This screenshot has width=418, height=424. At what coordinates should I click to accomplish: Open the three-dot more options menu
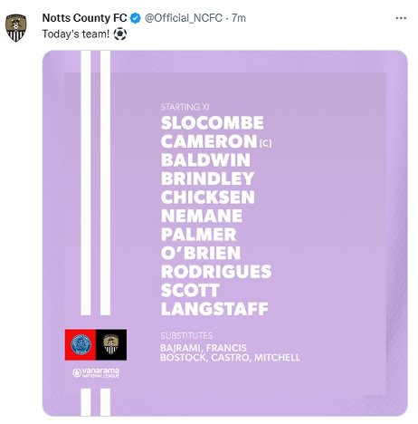tap(401, 18)
